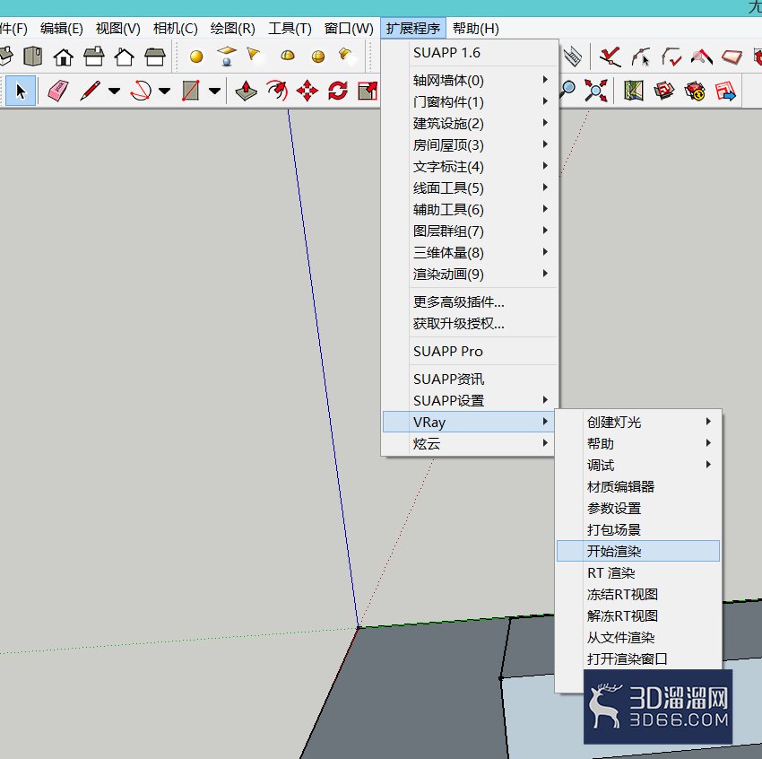Switch to the Front view house icon
Screen dimensions: 762x759
(63, 57)
